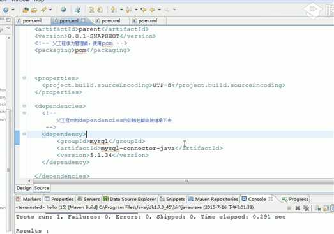This screenshot has height=234, width=334.
Task: Click the 0.0.1-SNAPSHOT version text
Action: click(x=93, y=36)
